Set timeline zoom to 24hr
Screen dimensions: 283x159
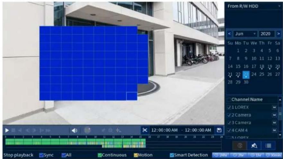click(221, 155)
